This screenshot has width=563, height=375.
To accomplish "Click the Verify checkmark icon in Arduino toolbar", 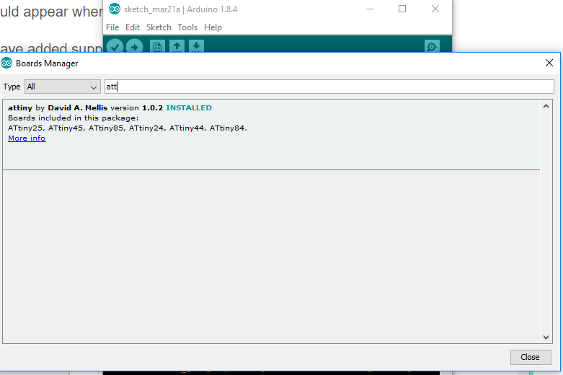I will point(115,46).
